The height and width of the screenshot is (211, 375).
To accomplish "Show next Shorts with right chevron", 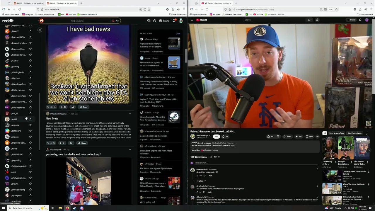I will point(369,150).
